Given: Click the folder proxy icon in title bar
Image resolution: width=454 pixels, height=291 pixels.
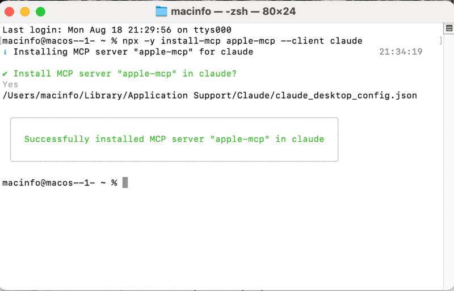Looking at the screenshot, I should [162, 11].
